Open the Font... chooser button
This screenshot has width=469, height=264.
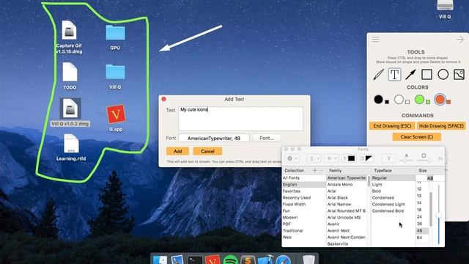[x=267, y=138]
